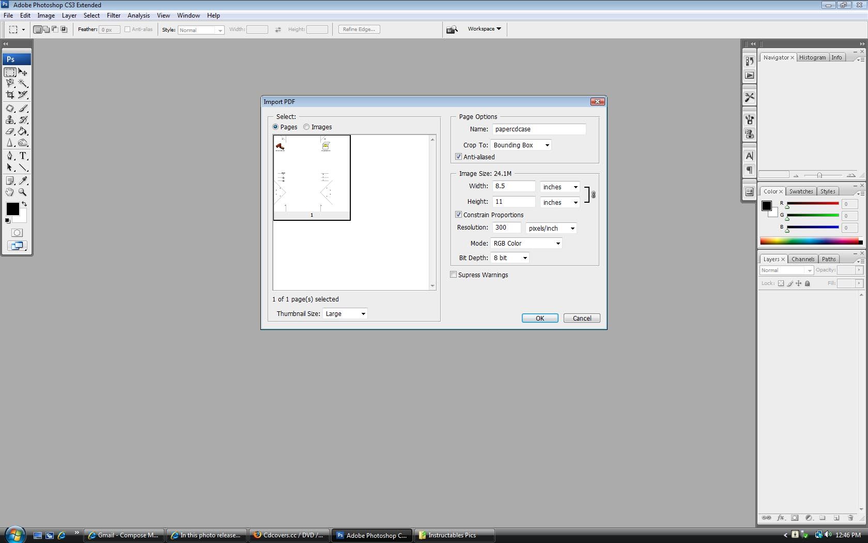Select the Zoom tool
Viewport: 868px width, 543px height.
(23, 192)
